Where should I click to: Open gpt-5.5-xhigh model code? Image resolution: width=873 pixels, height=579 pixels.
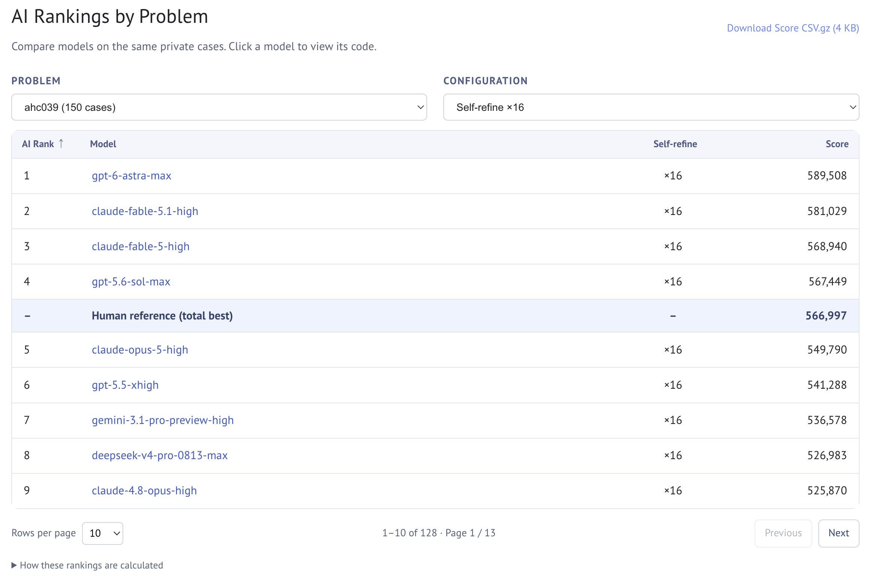pyautogui.click(x=125, y=385)
